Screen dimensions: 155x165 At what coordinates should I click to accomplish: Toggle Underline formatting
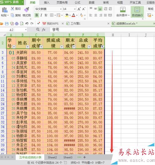tap(46, 15)
